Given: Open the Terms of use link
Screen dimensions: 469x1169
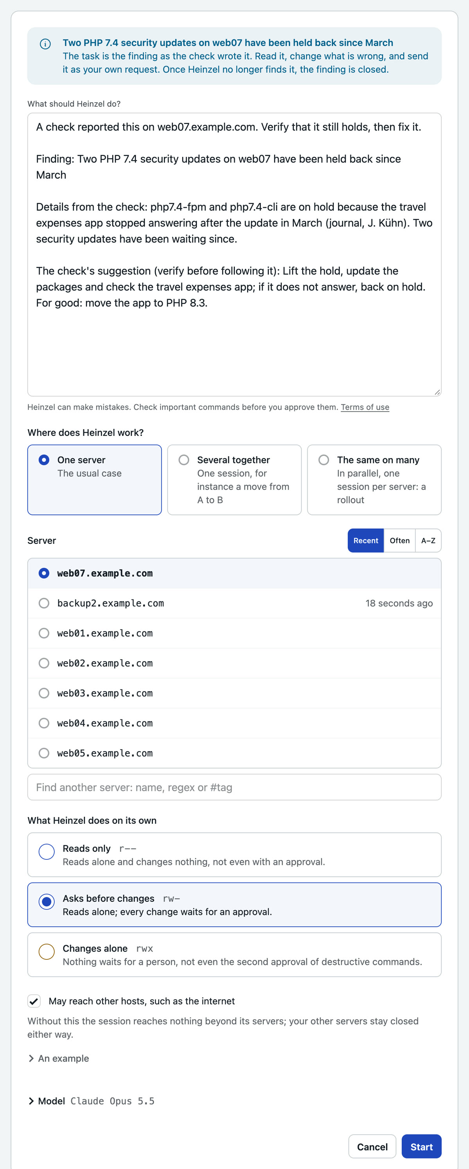Looking at the screenshot, I should [x=365, y=407].
